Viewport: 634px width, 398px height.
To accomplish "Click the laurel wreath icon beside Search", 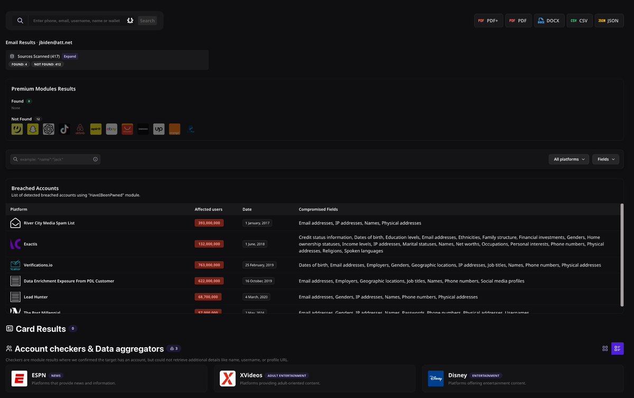I will point(130,21).
